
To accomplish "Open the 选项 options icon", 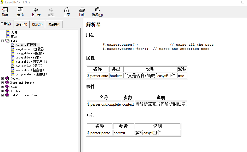I will (97, 12).
